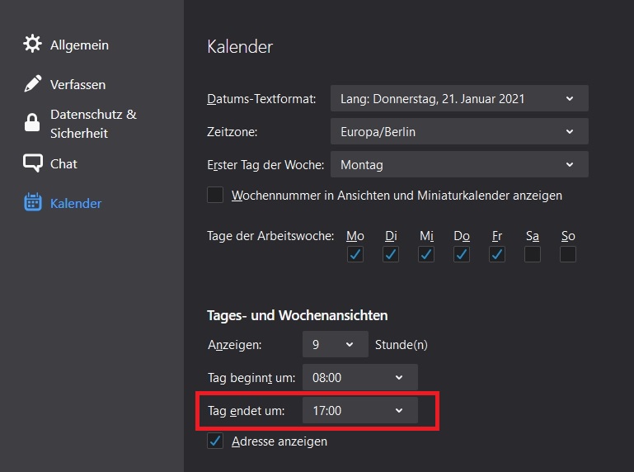This screenshot has height=472, width=634.
Task: Click the Kalender calendar icon
Action: (32, 203)
